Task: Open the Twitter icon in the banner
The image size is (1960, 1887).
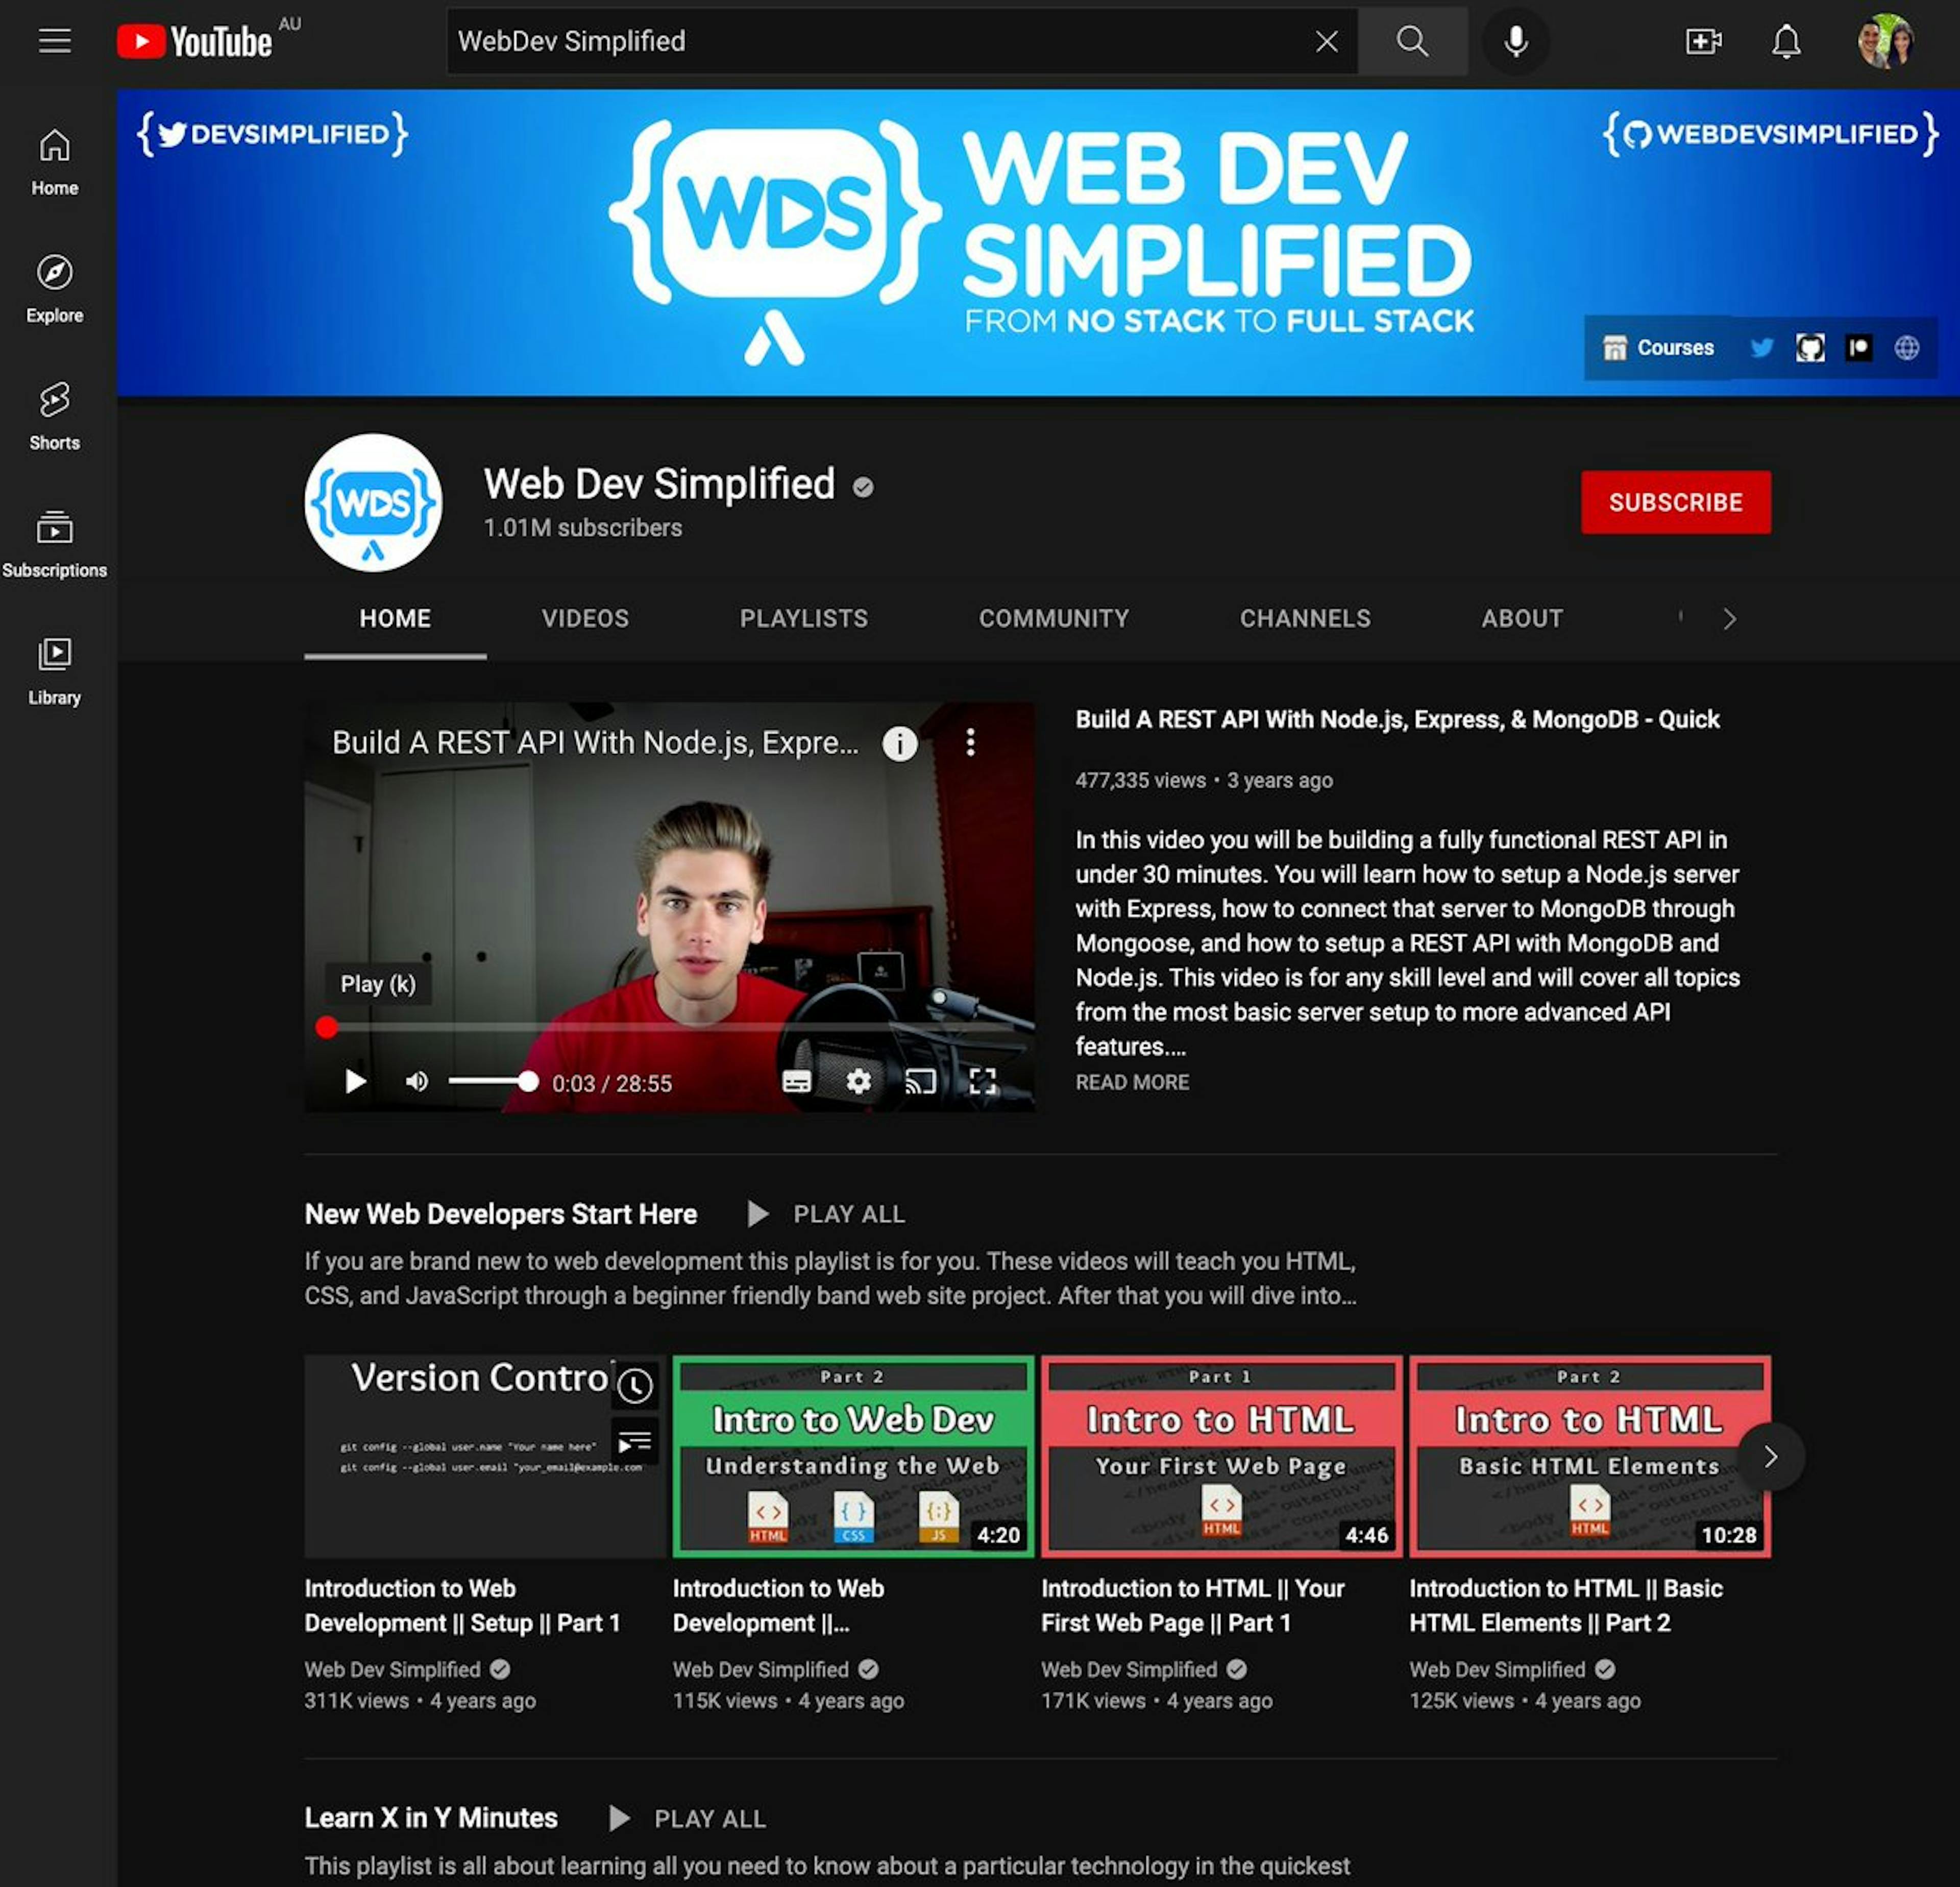Action: point(1762,348)
